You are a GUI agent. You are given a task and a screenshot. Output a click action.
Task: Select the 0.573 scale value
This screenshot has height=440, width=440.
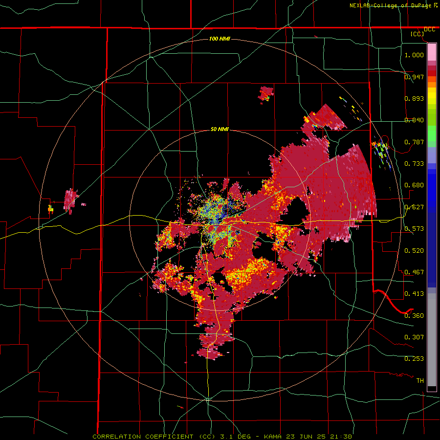(414, 229)
